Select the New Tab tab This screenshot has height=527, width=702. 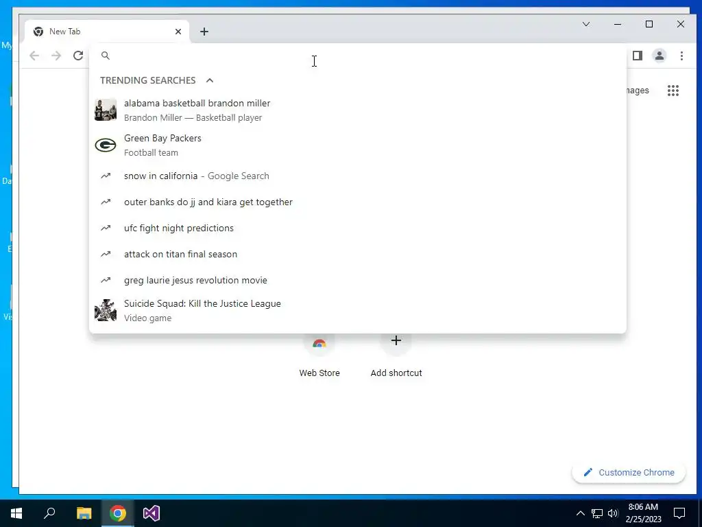106,32
